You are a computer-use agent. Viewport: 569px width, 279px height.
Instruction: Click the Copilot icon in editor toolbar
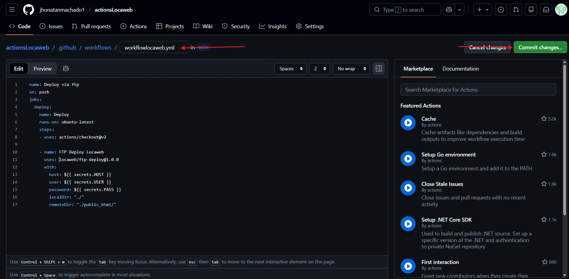coord(66,68)
